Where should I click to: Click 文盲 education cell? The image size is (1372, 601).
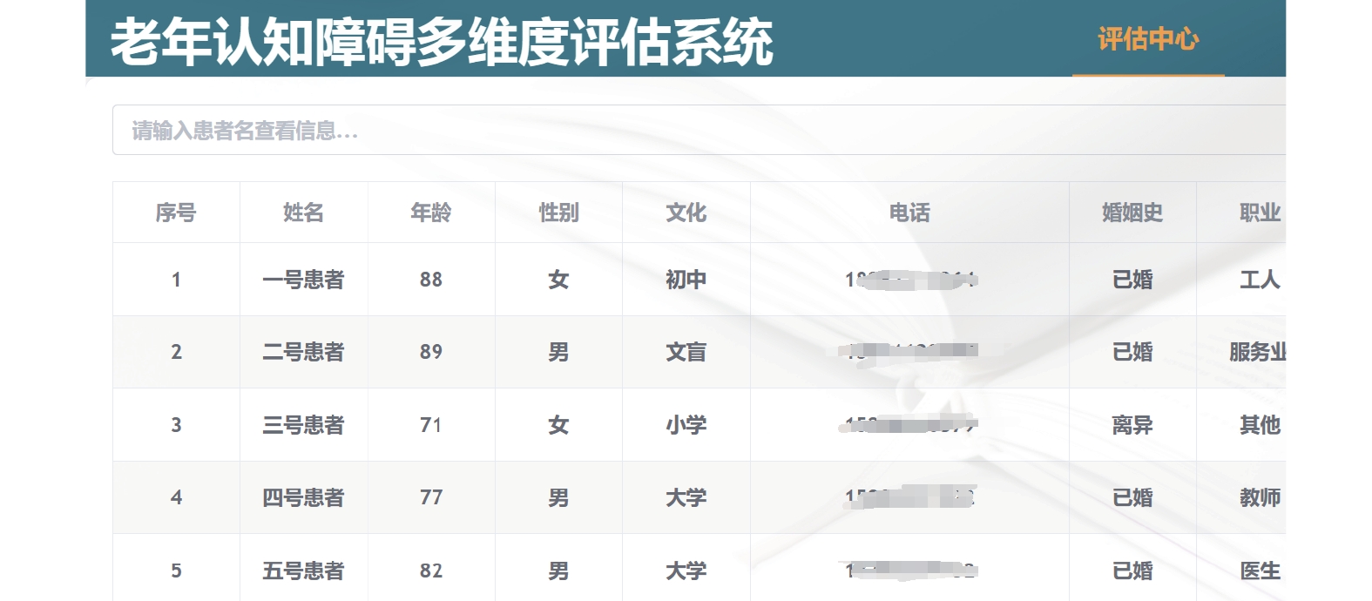(x=686, y=352)
